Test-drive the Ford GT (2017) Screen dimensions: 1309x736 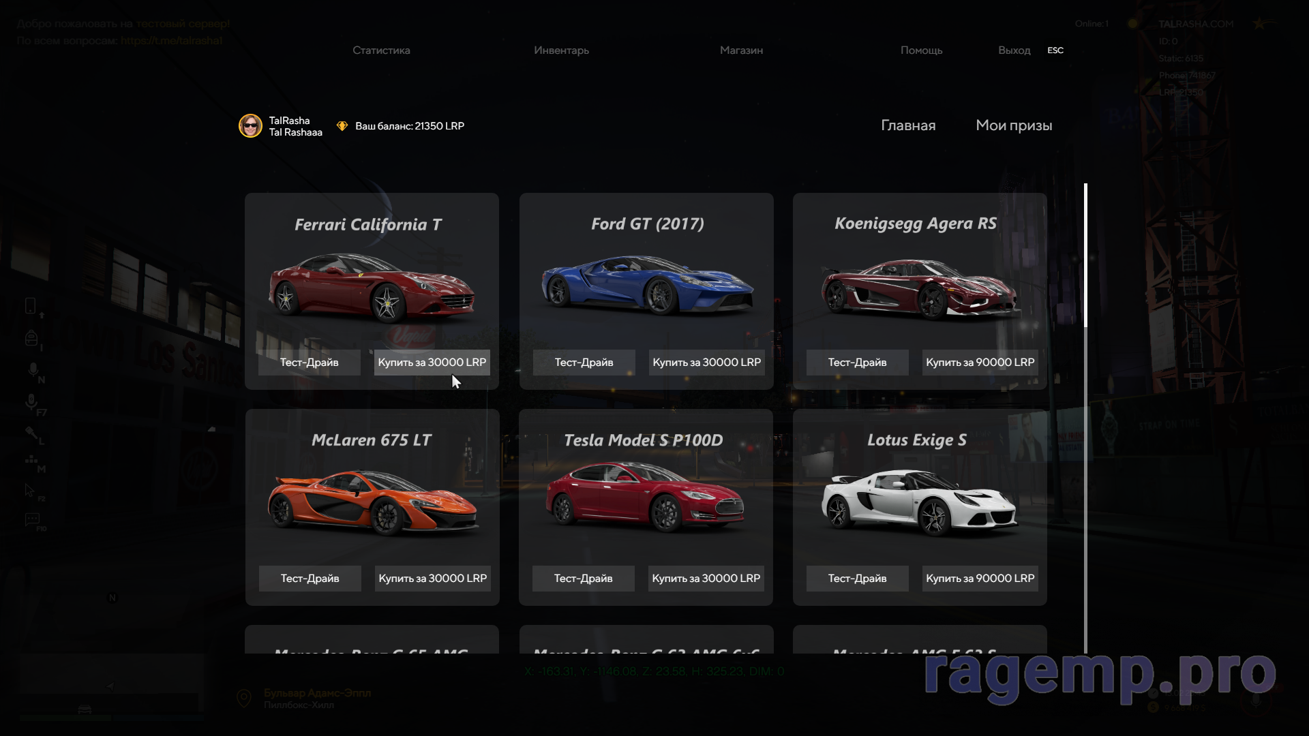tap(584, 363)
